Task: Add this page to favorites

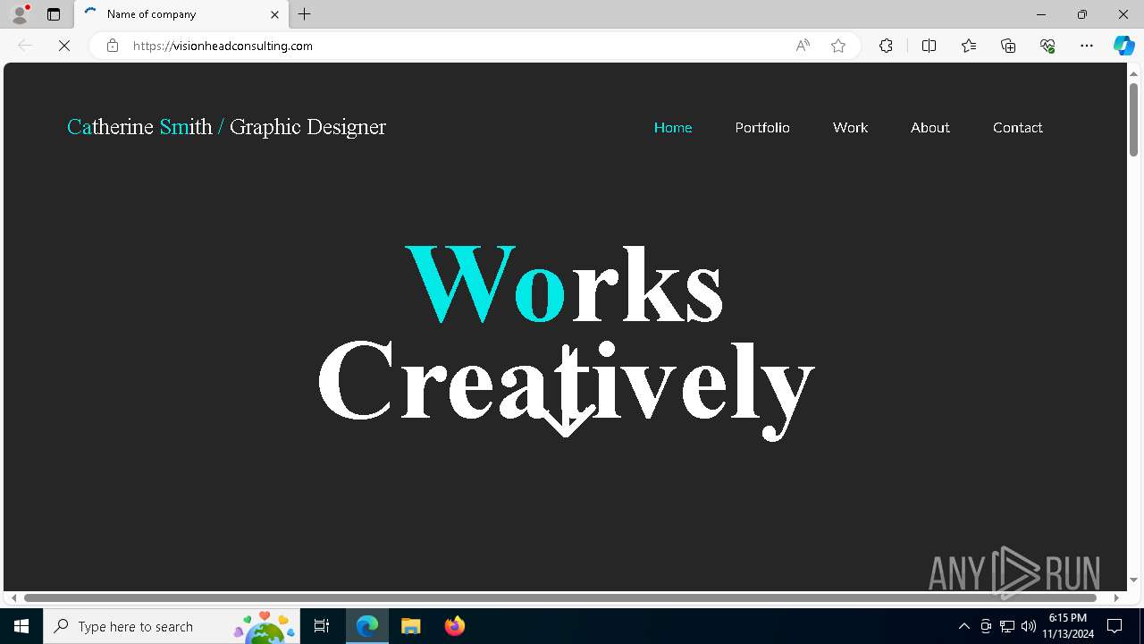Action: tap(838, 46)
